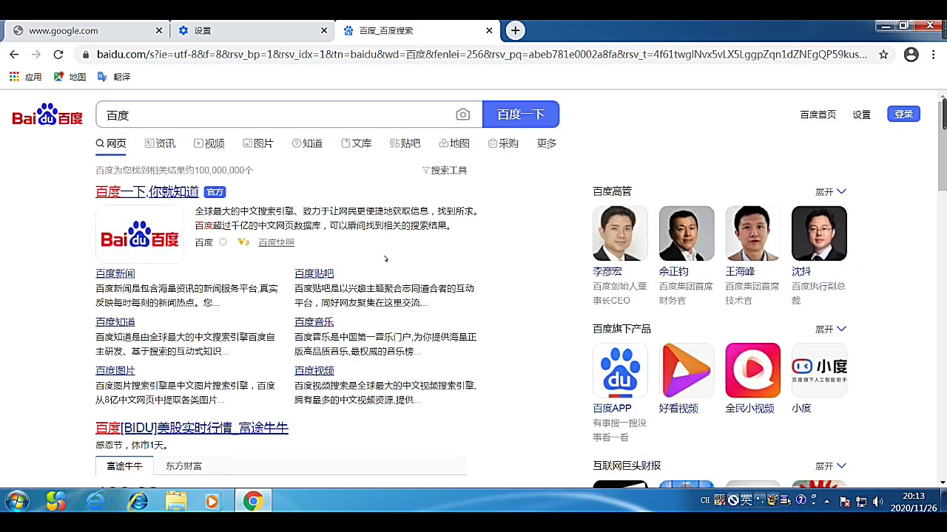Open Windows Explorer from the taskbar
Viewport: 947px width, 532px height.
[x=176, y=501]
